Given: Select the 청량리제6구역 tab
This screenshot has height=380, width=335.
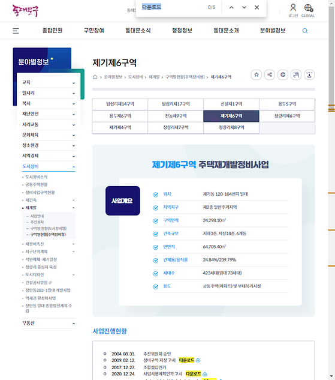Looking at the screenshot, I should (x=287, y=116).
